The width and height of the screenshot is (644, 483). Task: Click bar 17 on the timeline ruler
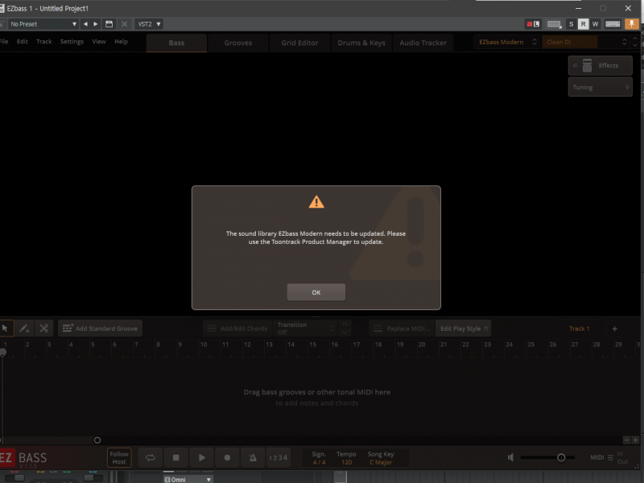356,345
